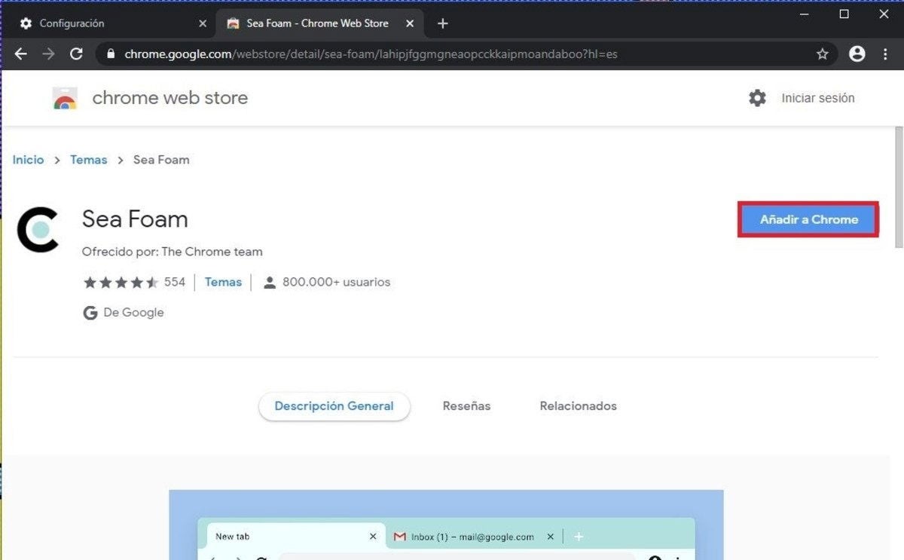Click the browser forward arrow

click(x=48, y=54)
